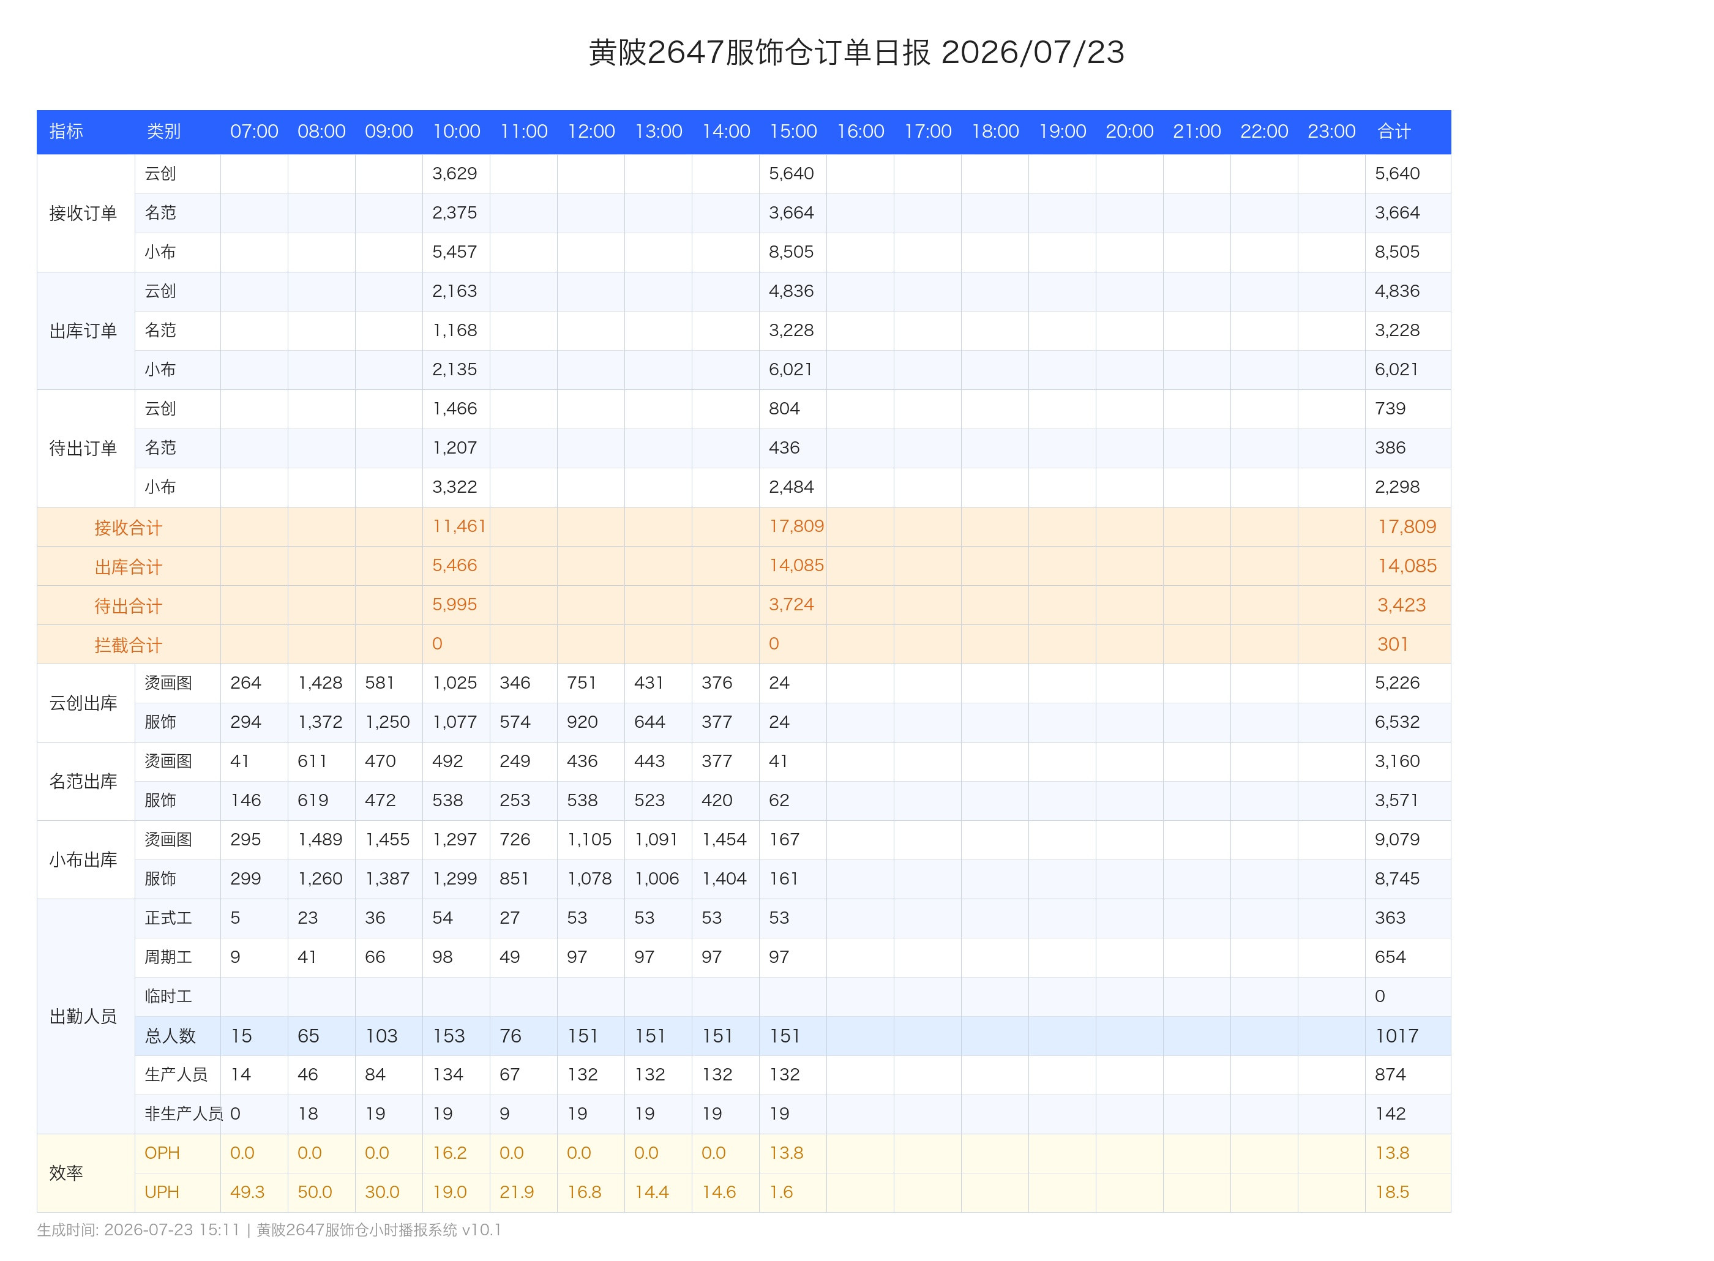The width and height of the screenshot is (1714, 1261).
Task: Click the 301 total in 拦截合计
Action: click(1393, 644)
